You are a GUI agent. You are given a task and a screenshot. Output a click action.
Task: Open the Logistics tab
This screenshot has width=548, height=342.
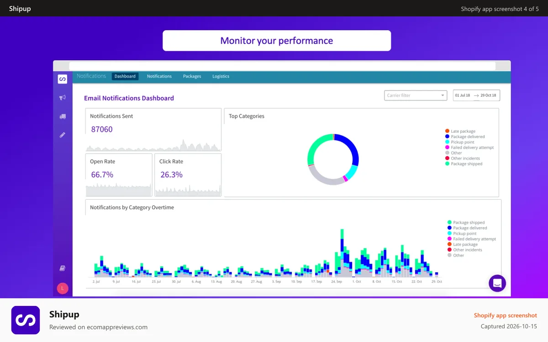(x=221, y=76)
